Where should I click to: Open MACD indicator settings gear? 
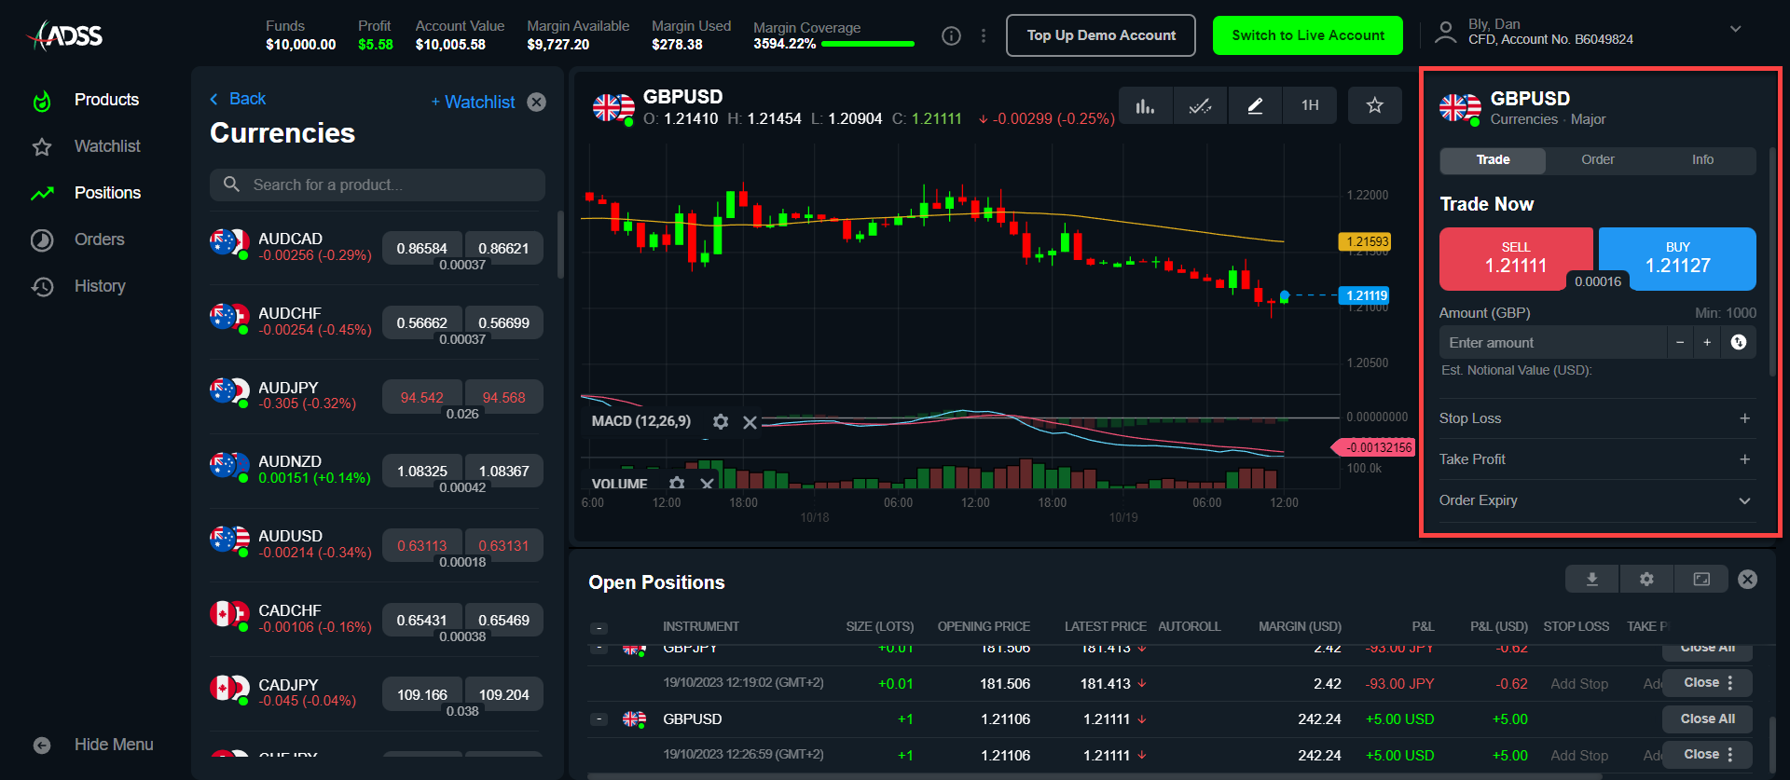[721, 422]
